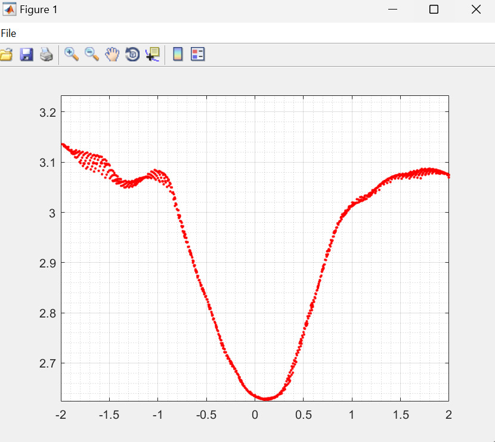Minimize the Figure 1 window

392,10
